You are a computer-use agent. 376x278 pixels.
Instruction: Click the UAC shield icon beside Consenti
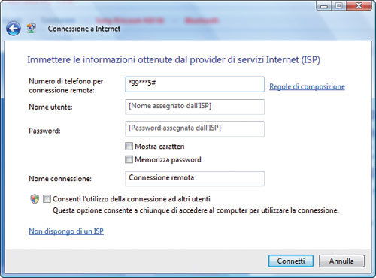[x=35, y=199]
